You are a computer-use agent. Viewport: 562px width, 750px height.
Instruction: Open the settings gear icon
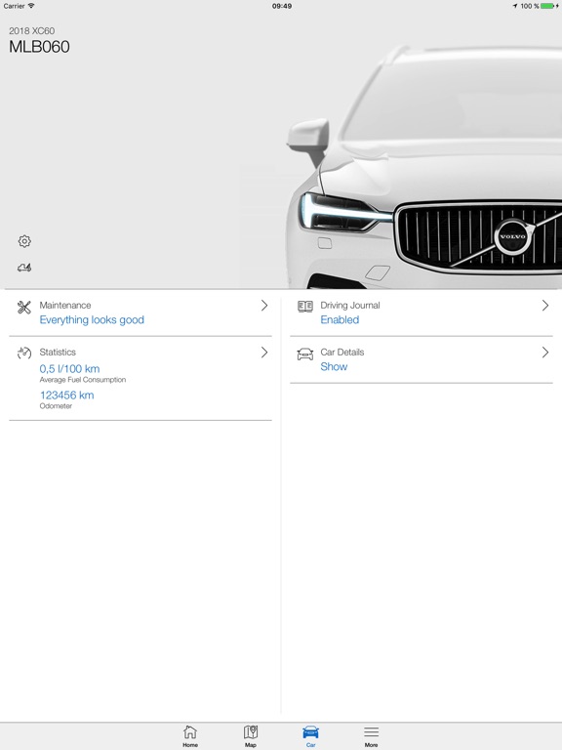pyautogui.click(x=24, y=241)
